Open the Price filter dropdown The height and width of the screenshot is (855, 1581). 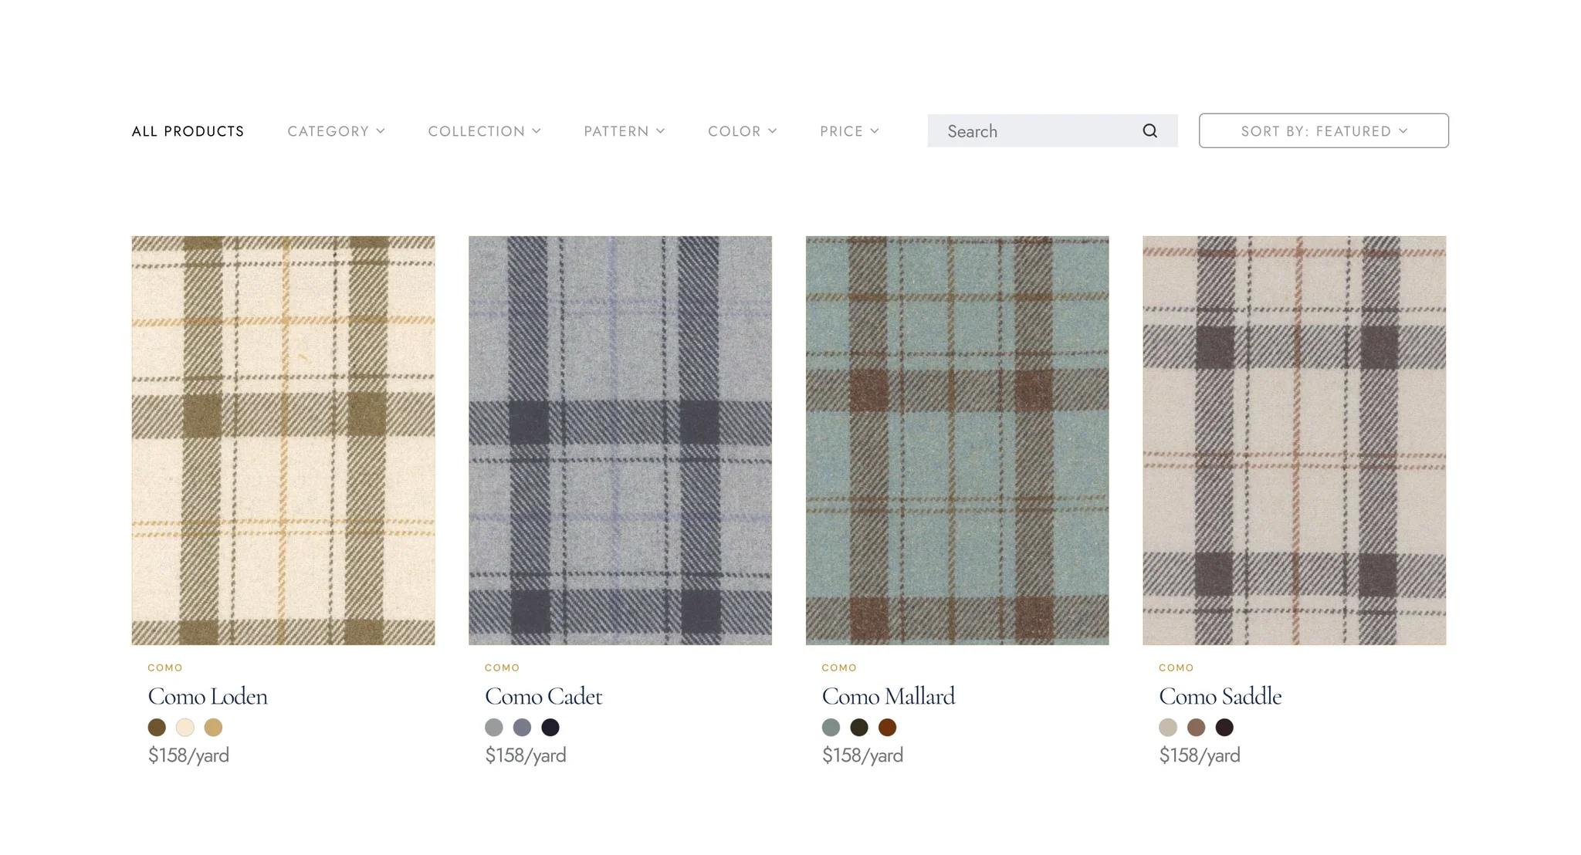(849, 131)
